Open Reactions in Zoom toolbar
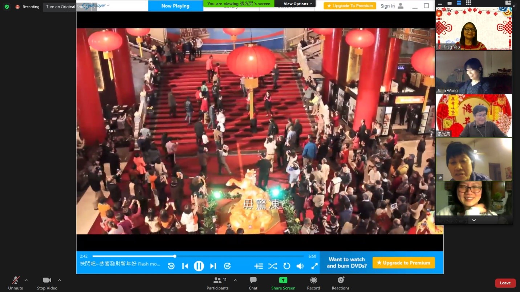 click(340, 283)
